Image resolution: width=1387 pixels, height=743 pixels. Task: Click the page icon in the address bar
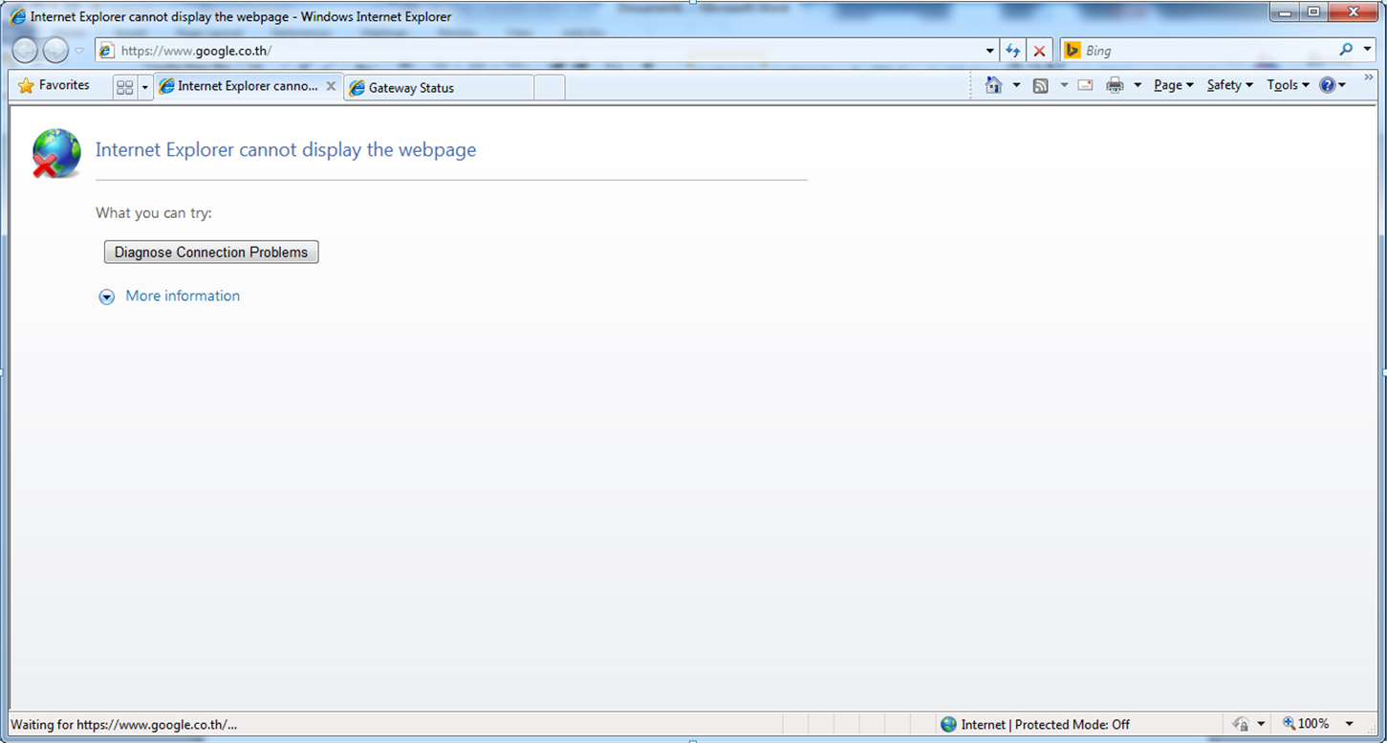click(106, 51)
